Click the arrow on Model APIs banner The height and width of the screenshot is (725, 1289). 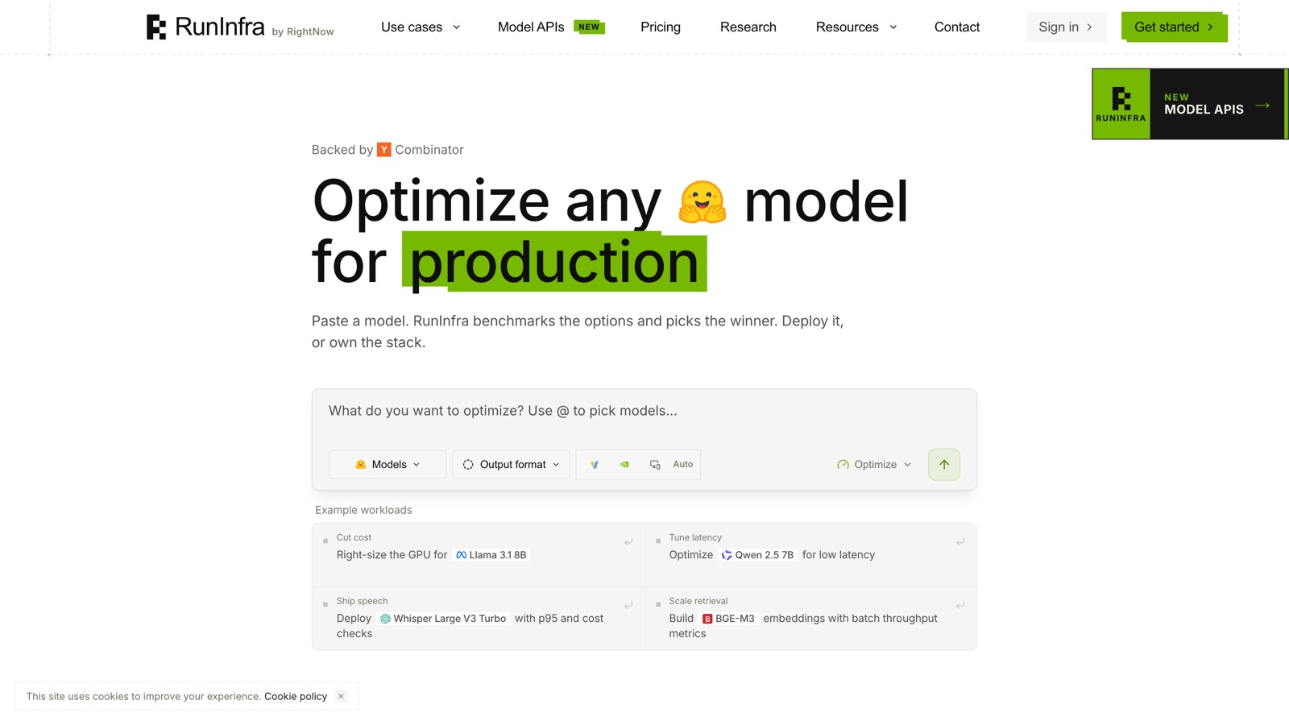coord(1262,106)
